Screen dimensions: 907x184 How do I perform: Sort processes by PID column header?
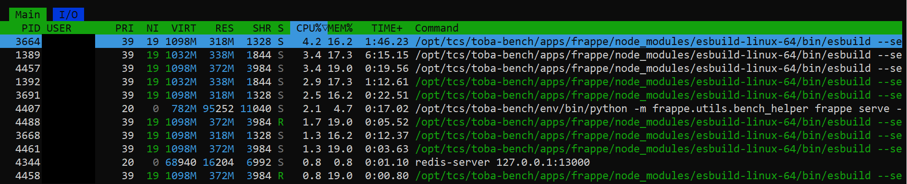31,28
